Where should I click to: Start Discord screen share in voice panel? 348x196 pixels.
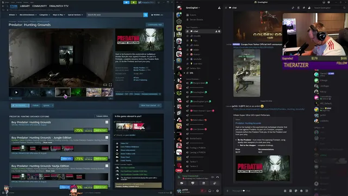pos(192,183)
